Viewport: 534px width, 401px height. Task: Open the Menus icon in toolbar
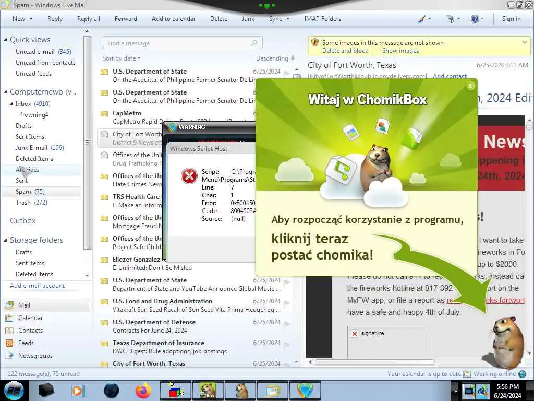pos(450,19)
